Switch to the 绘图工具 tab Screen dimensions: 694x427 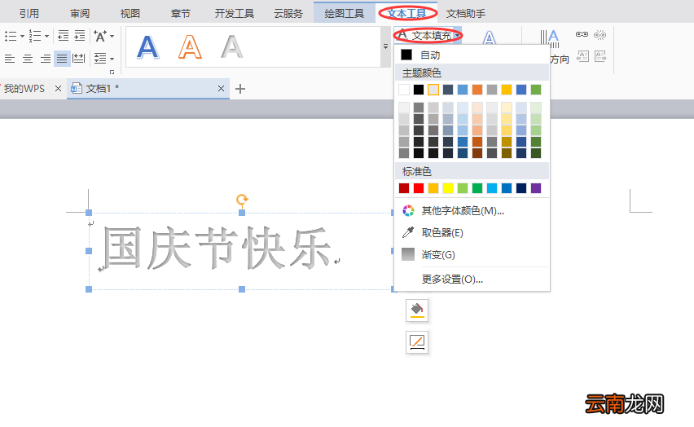coord(345,14)
